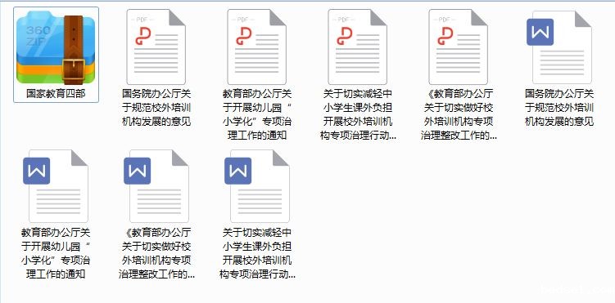Click the 国家教育四部 file name label
Viewport: 615px width, 303px height.
(x=56, y=94)
